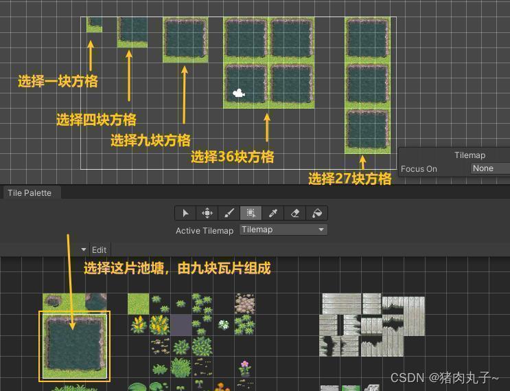This screenshot has width=510, height=391.
Task: Pick the small pond corner tile at top
Action: tap(96, 302)
